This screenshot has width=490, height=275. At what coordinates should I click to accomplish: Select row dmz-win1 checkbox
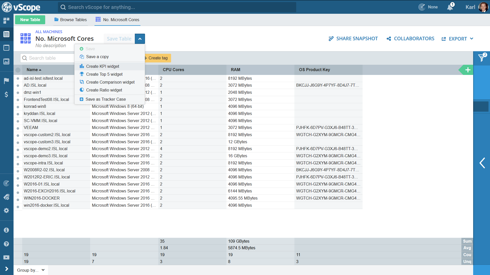click(18, 93)
